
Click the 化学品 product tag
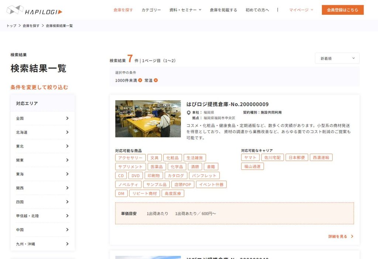coord(177,167)
